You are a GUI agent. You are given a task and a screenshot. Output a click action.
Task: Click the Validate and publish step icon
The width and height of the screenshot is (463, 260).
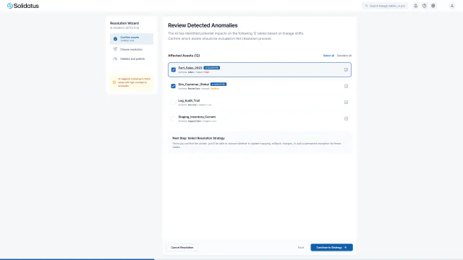115,58
